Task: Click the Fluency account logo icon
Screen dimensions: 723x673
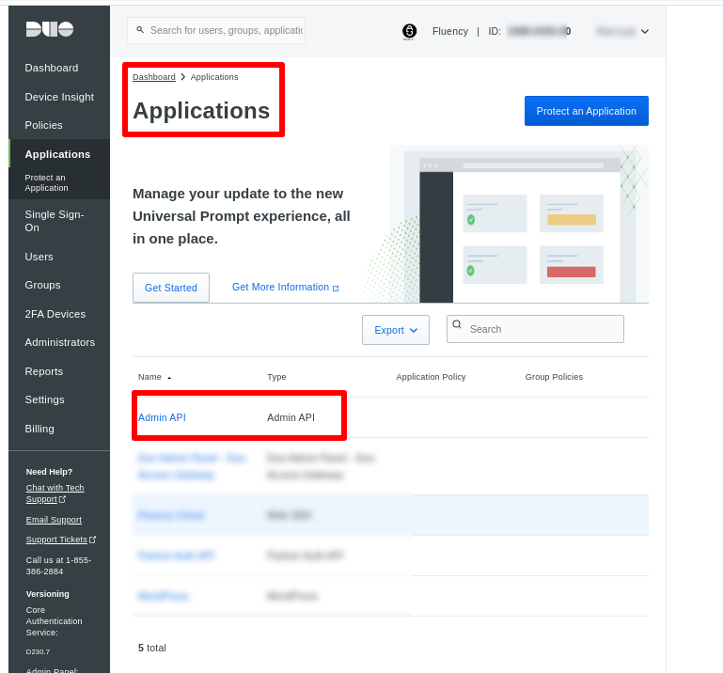Action: (x=410, y=31)
